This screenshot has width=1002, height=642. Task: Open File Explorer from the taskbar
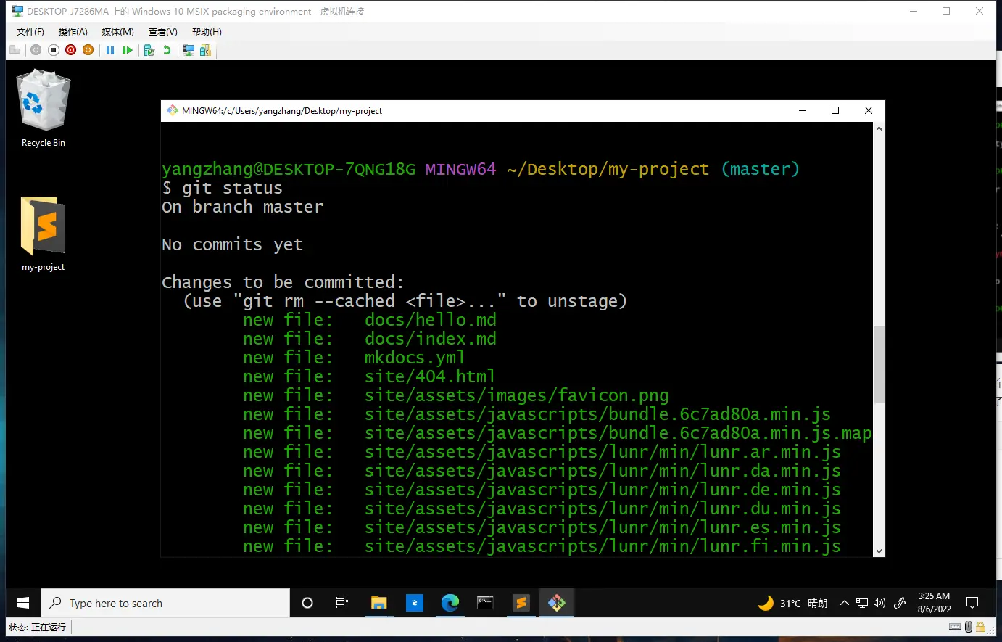[378, 603]
